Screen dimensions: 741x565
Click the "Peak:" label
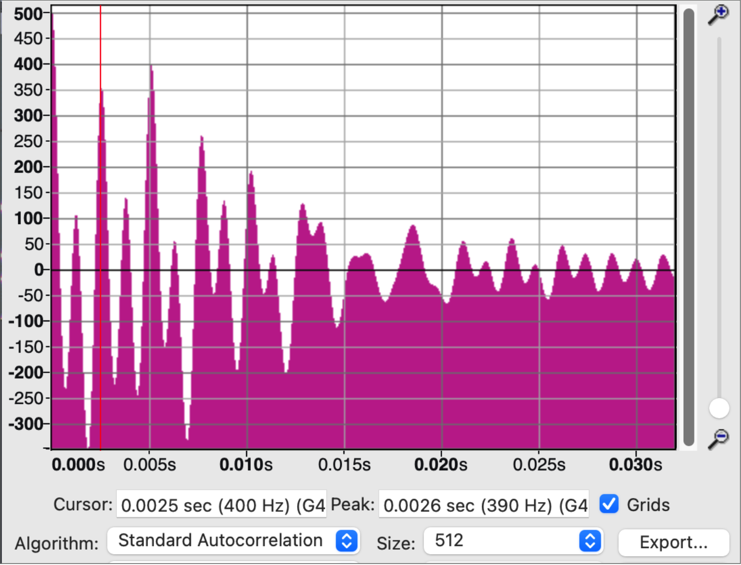353,505
